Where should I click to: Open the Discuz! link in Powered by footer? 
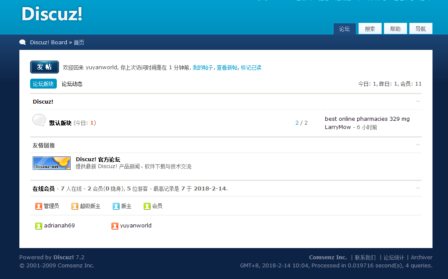[x=63, y=258]
